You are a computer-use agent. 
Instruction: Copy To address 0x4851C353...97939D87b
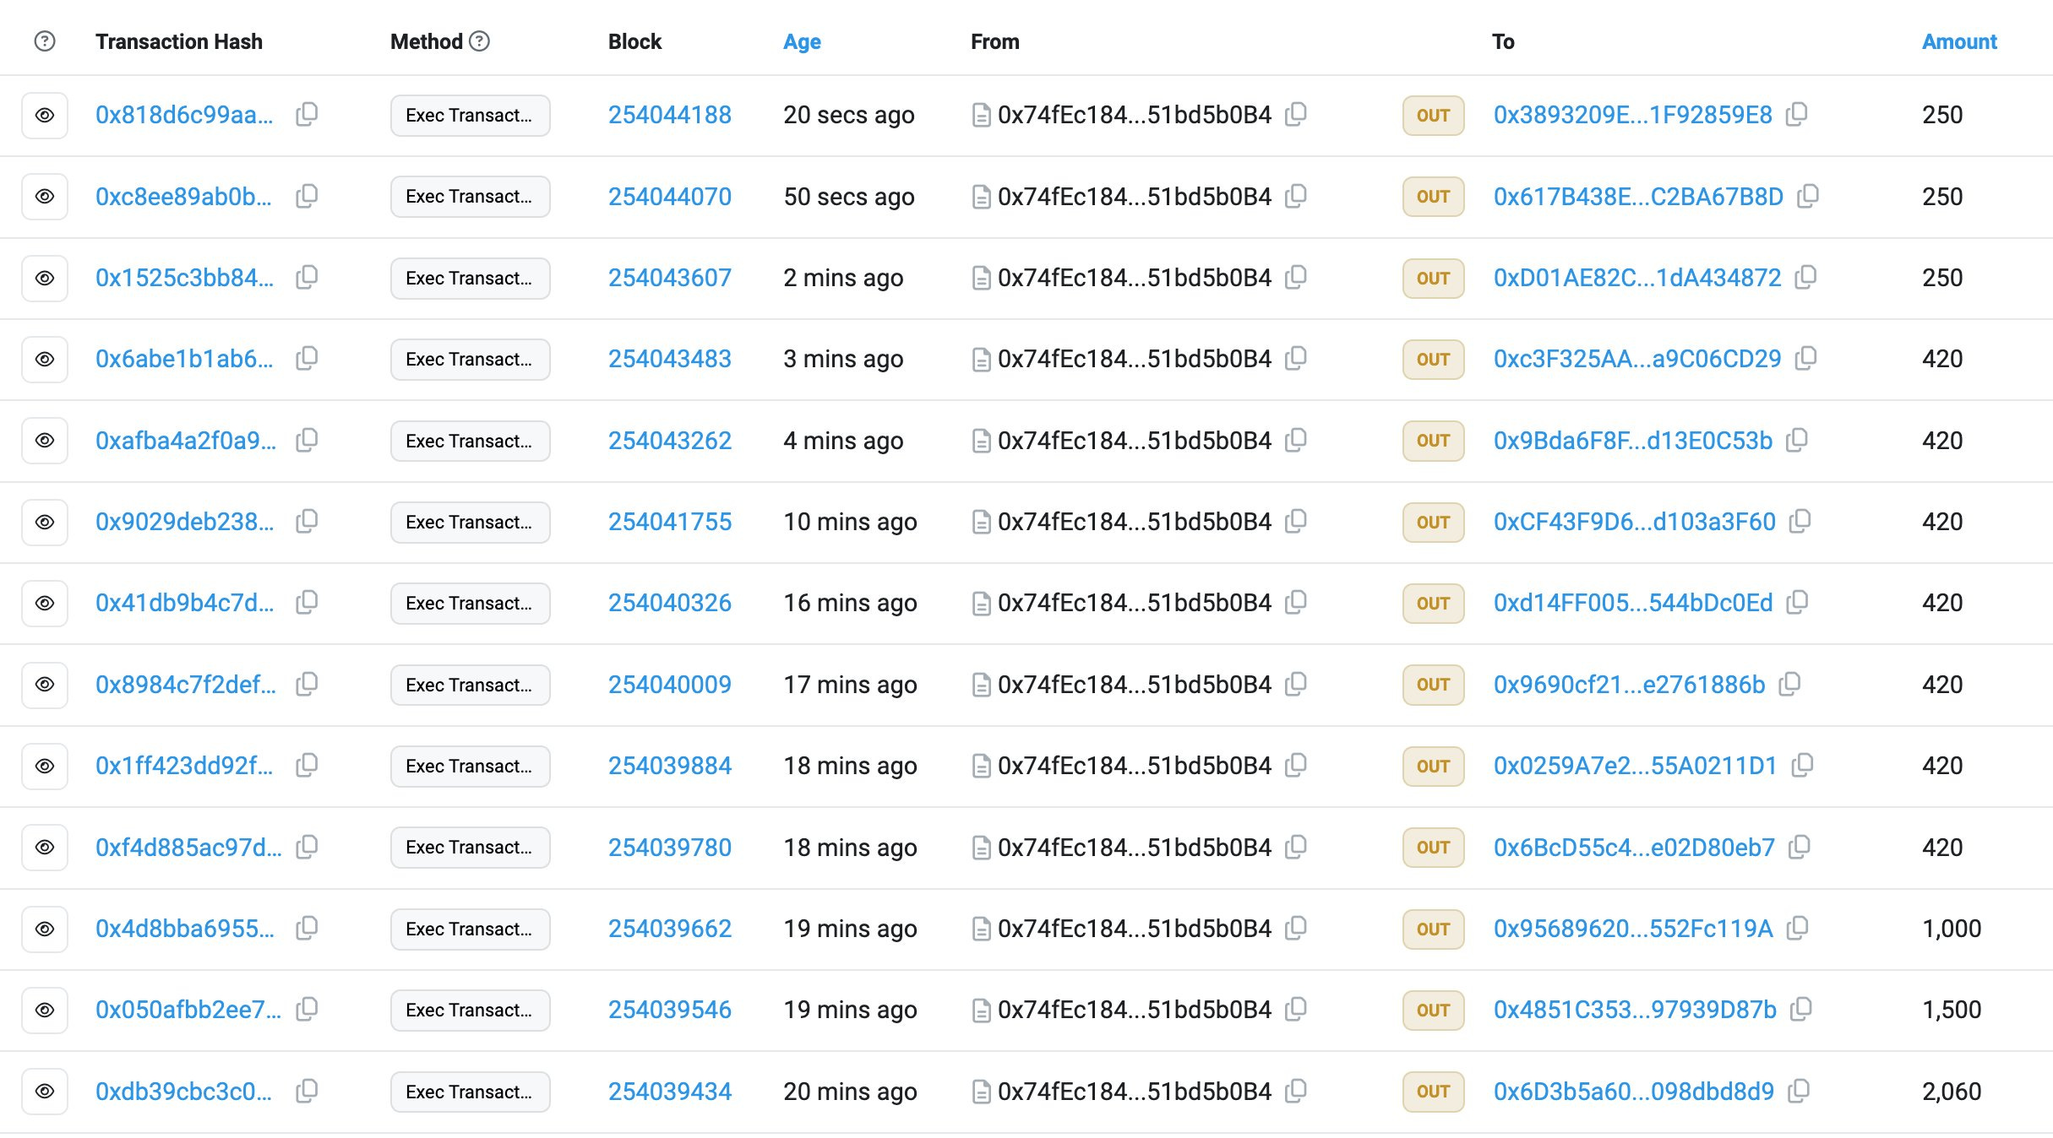click(1801, 1010)
